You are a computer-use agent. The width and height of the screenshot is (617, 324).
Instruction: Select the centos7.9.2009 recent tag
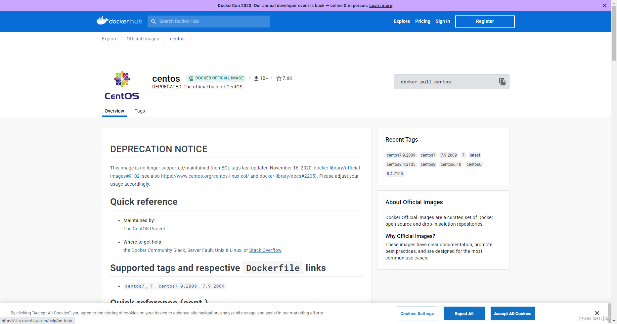tap(401, 155)
